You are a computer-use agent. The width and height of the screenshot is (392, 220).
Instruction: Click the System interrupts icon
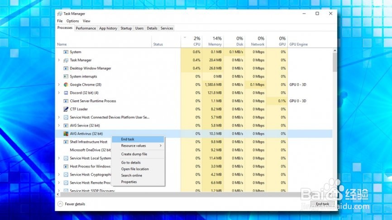66,76
